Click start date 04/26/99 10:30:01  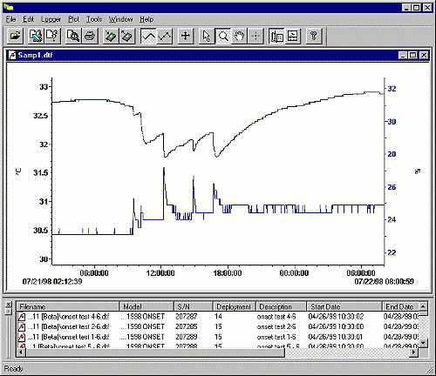[337, 337]
